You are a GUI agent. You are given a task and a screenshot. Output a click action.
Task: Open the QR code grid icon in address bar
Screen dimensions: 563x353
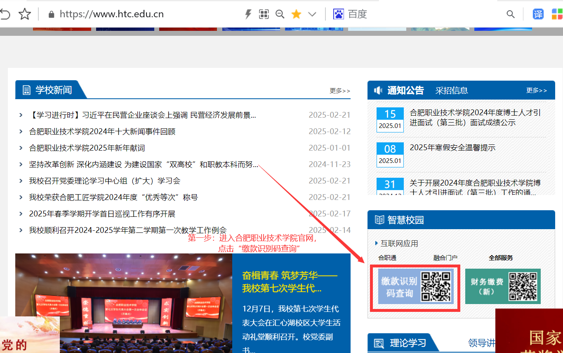(x=264, y=14)
